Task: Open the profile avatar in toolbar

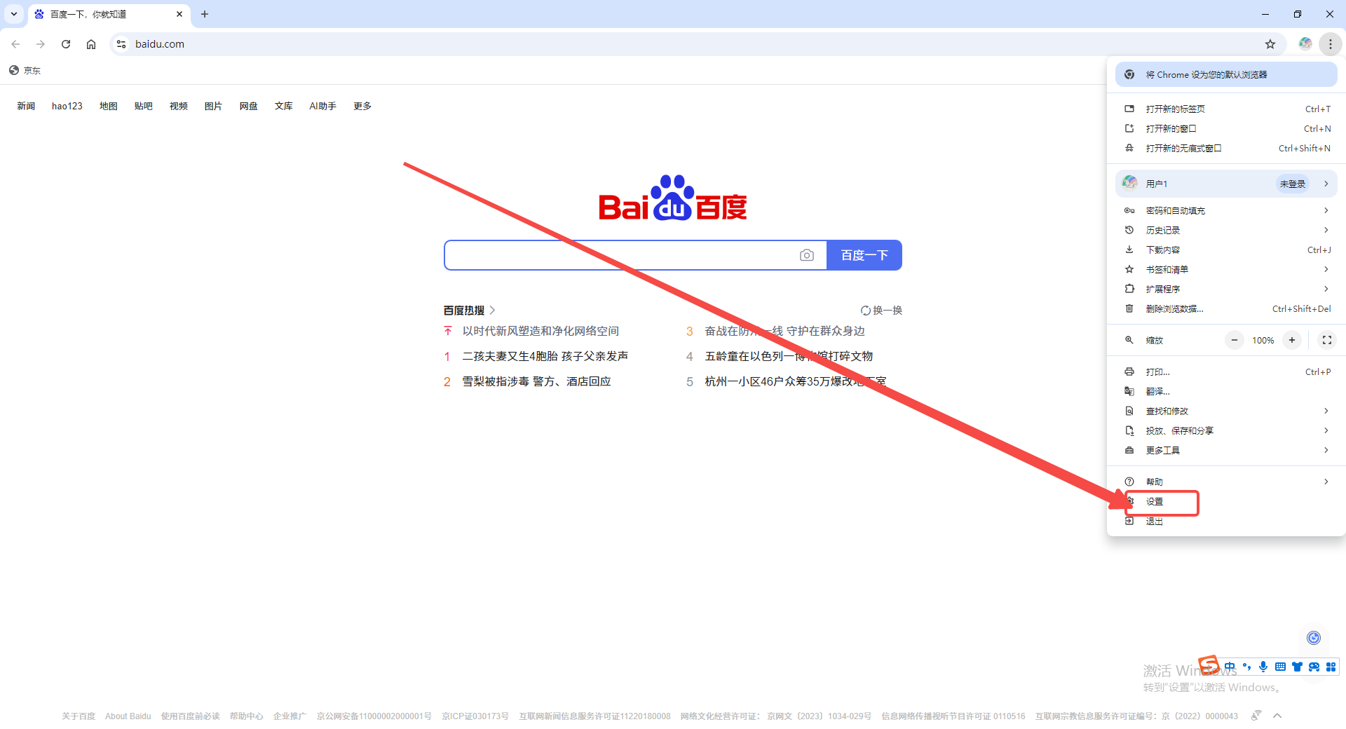Action: click(1305, 43)
